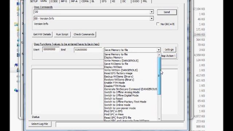Click the Check Commands button

click(84, 34)
